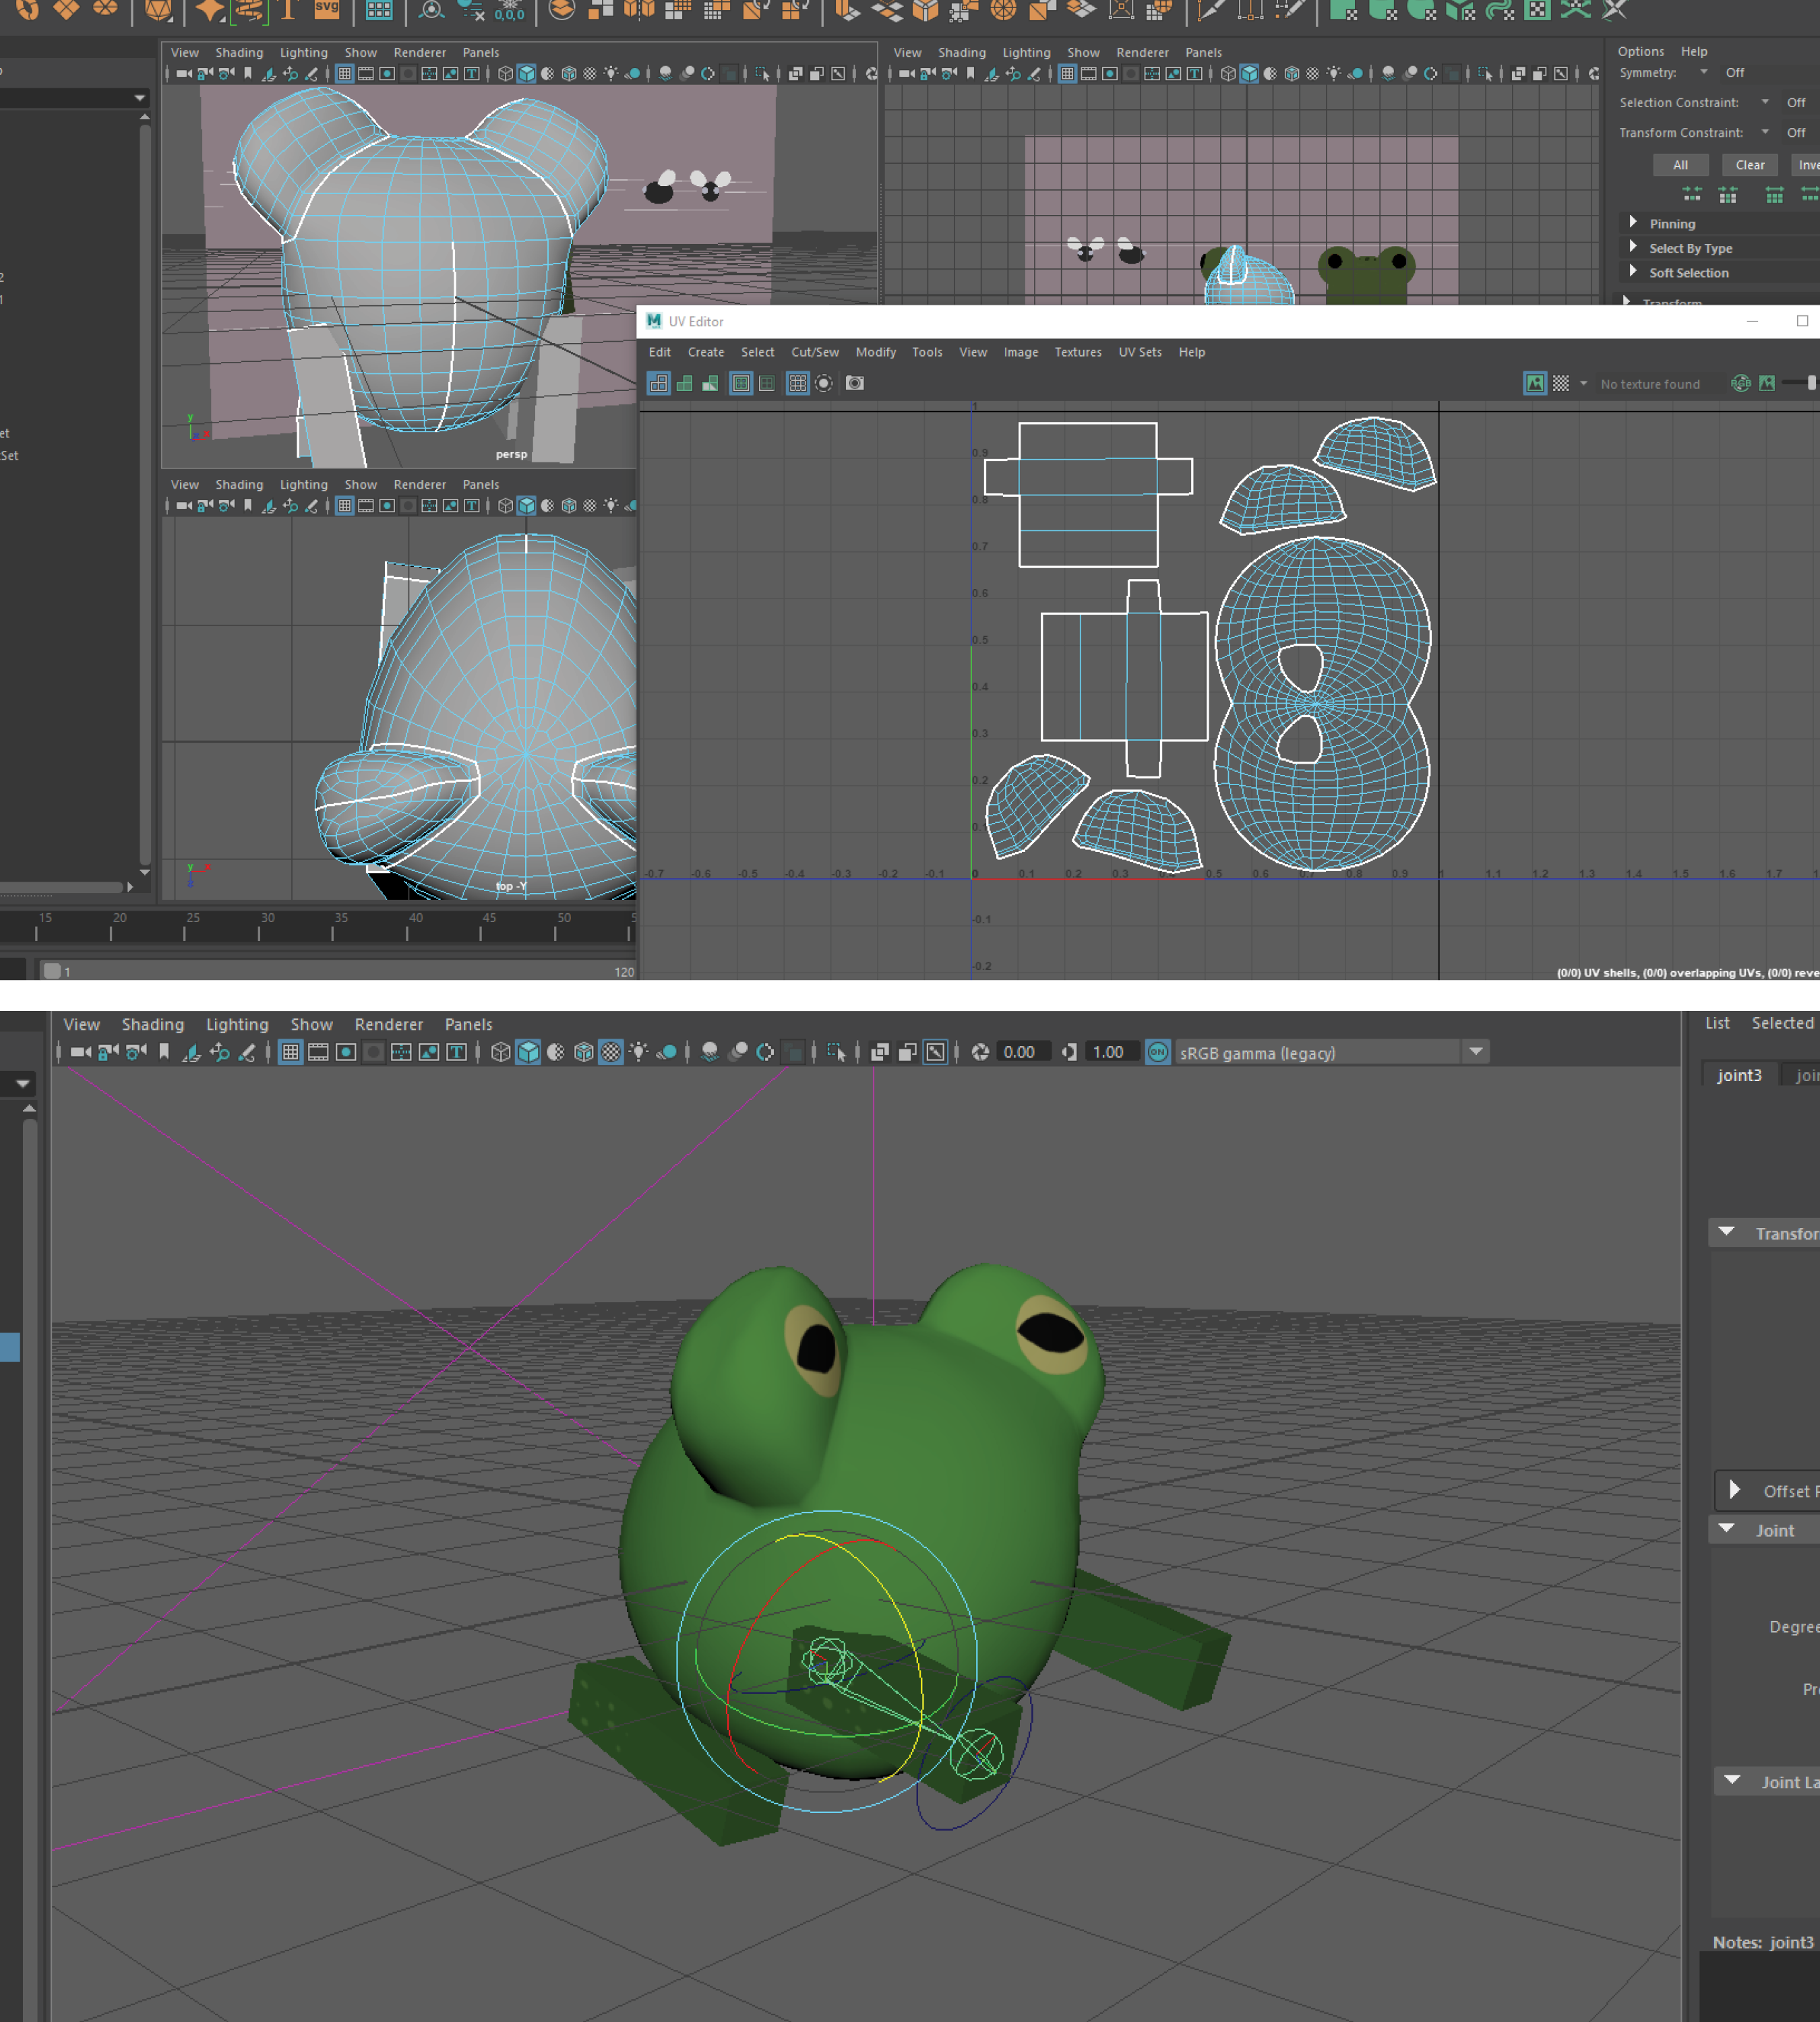Click UV distortion display icon in UV Editor
This screenshot has width=1820, height=2022.
[710, 383]
